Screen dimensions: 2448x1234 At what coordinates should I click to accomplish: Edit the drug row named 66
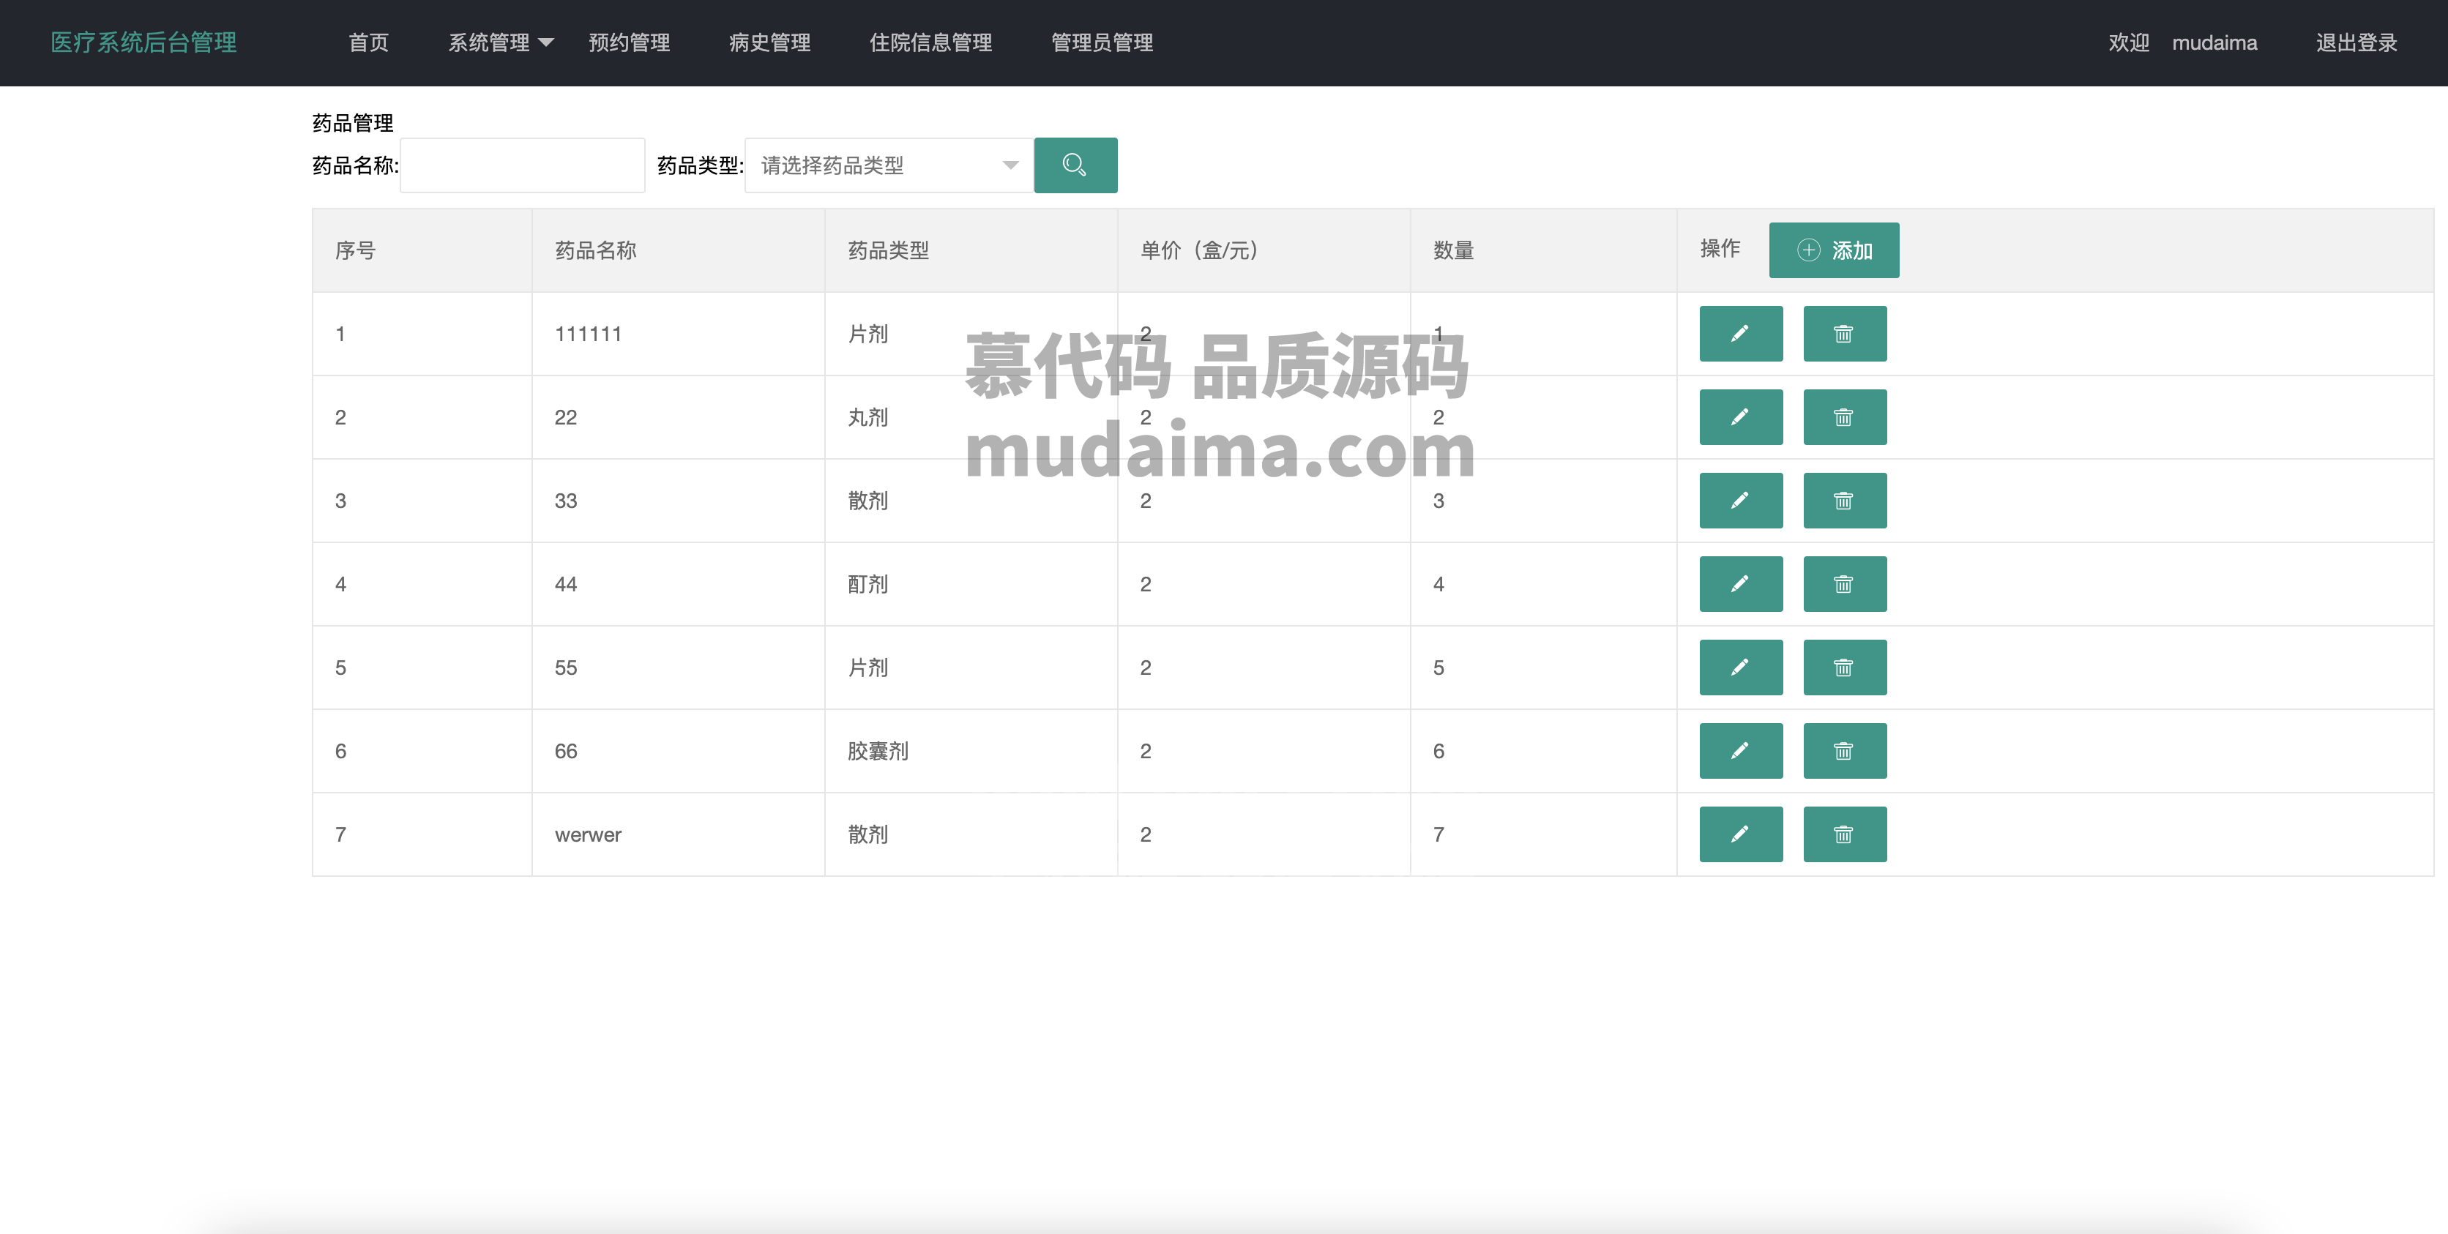tap(1740, 750)
